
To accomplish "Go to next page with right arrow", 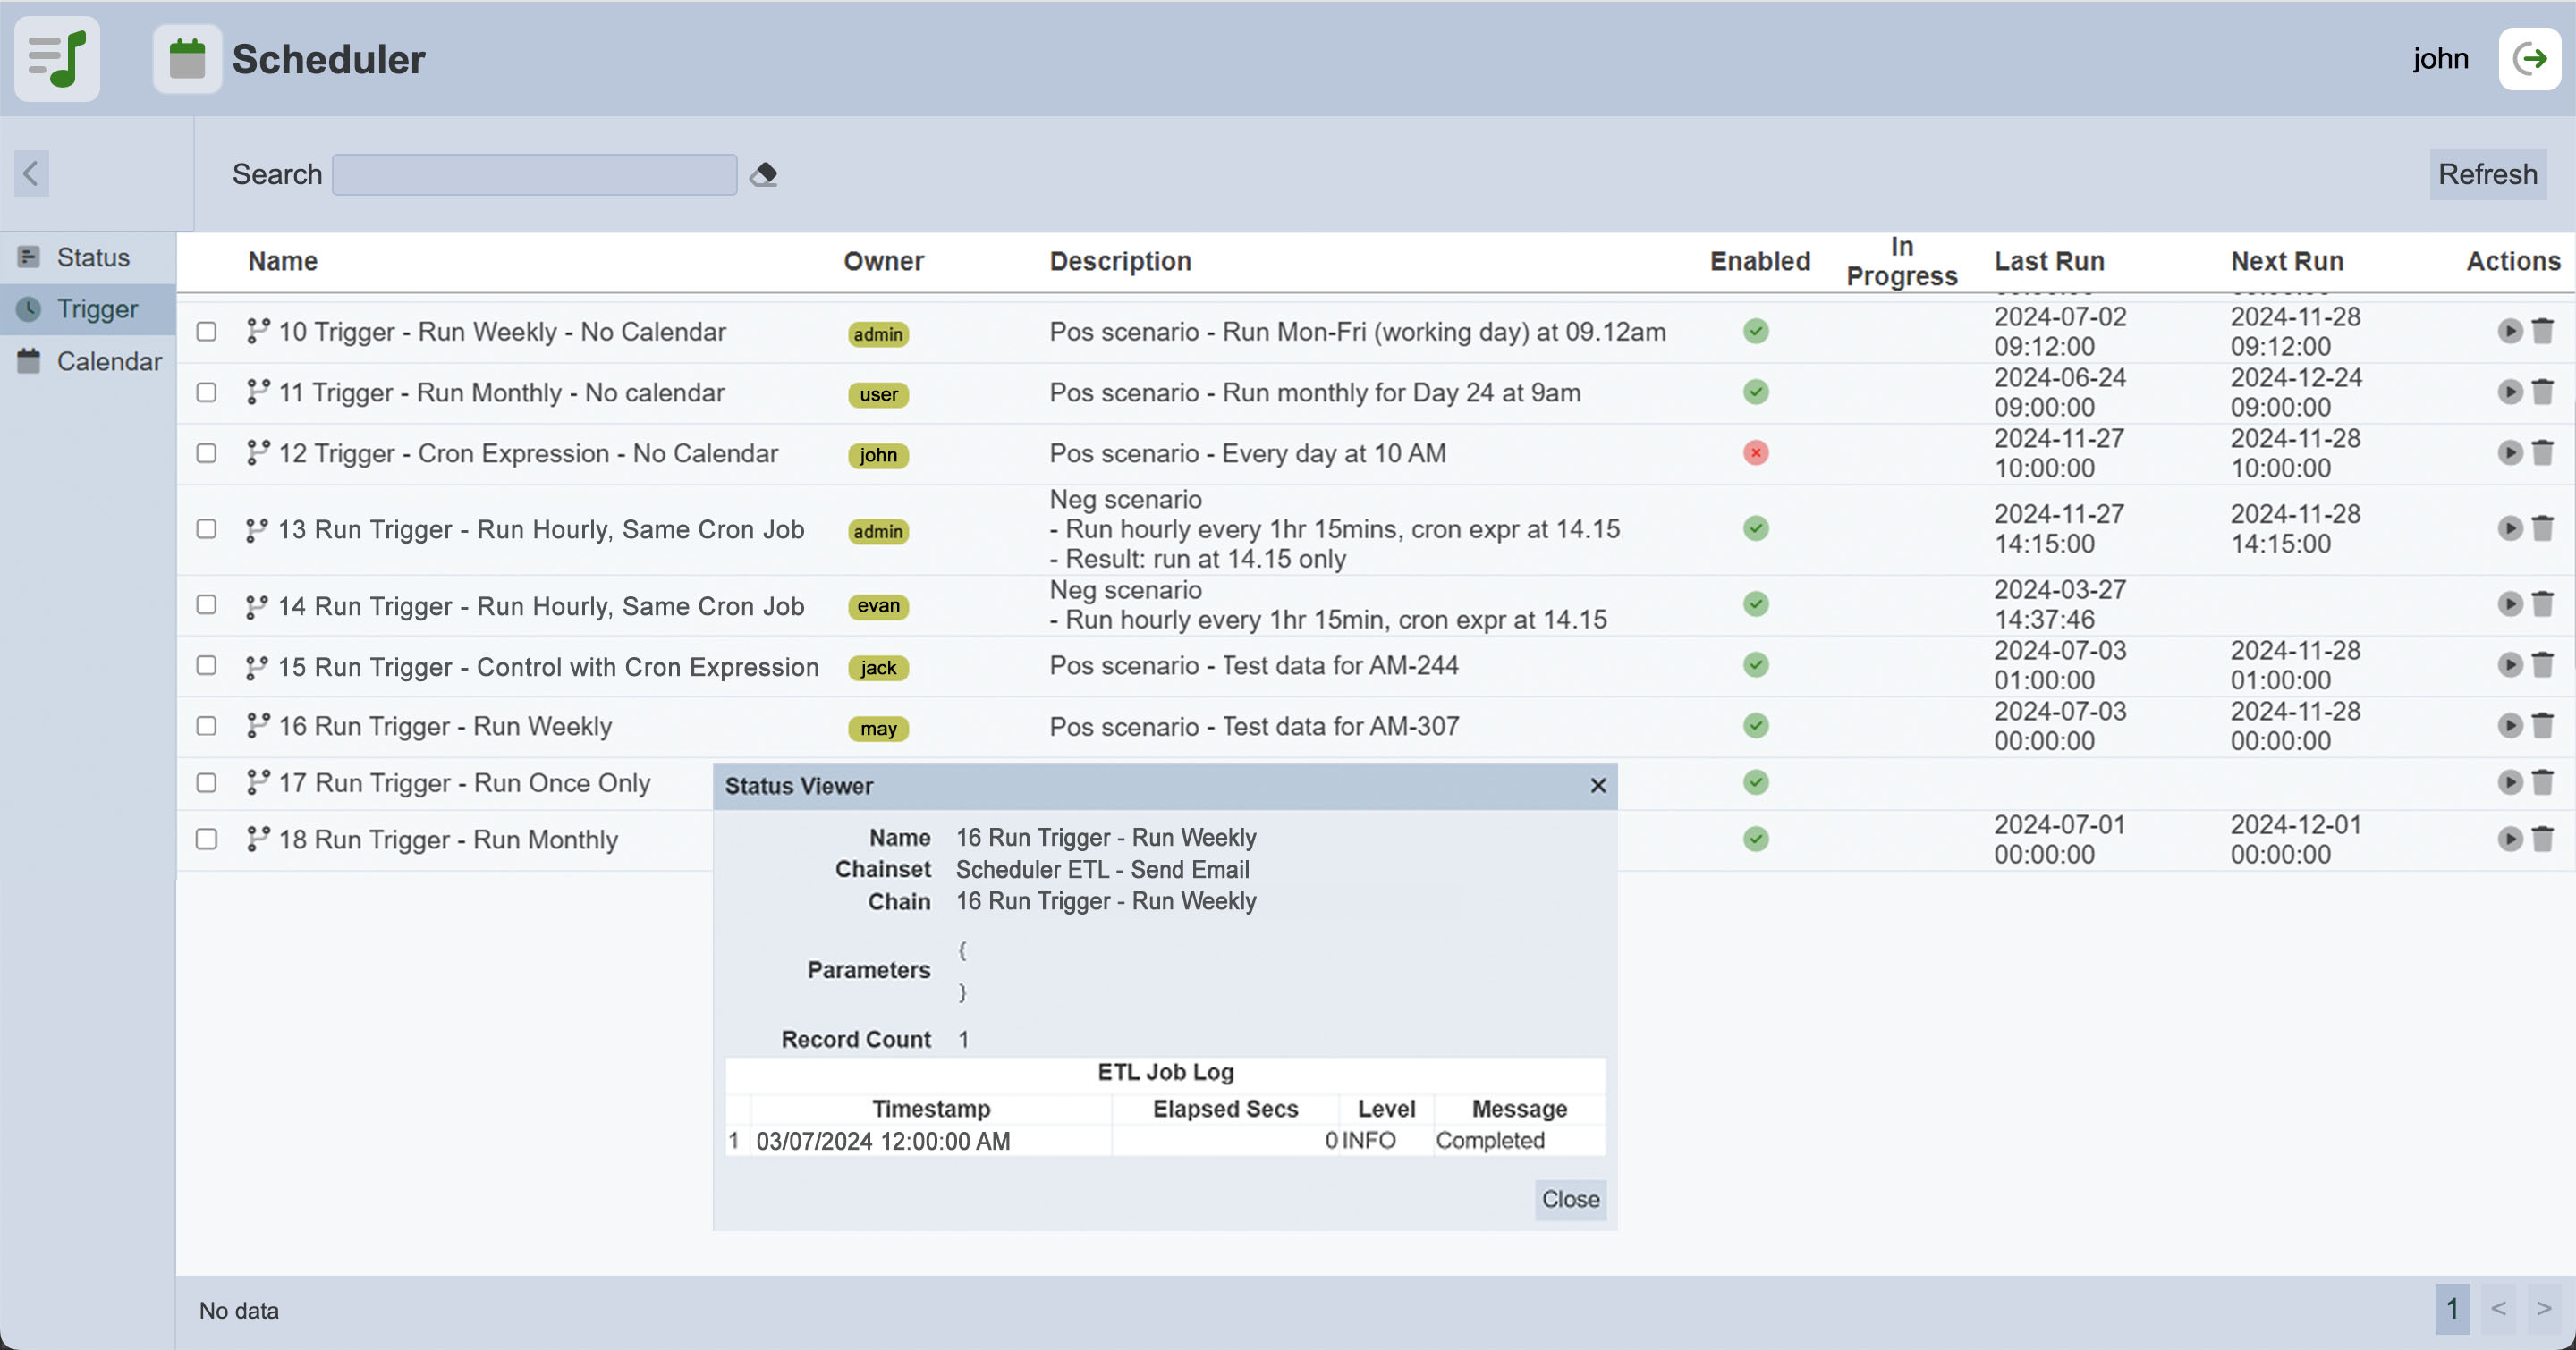I will click(x=2543, y=1308).
